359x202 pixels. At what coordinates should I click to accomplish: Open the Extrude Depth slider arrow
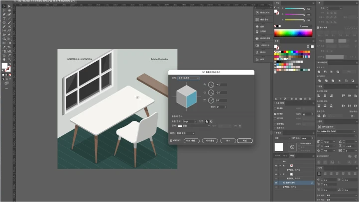(x=196, y=121)
